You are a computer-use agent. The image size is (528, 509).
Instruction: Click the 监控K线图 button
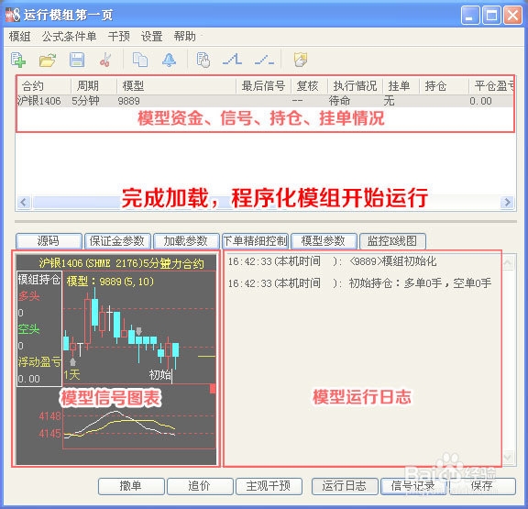coord(392,241)
